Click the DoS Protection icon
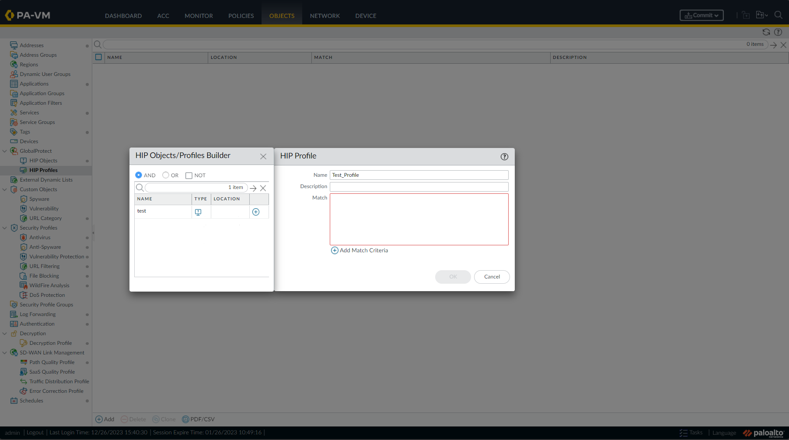789x440 pixels. [x=24, y=295]
